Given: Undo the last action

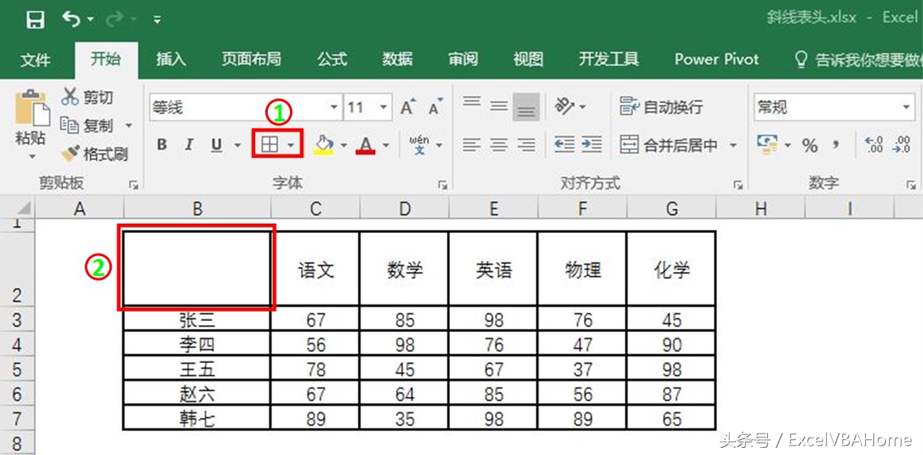Looking at the screenshot, I should click(71, 20).
